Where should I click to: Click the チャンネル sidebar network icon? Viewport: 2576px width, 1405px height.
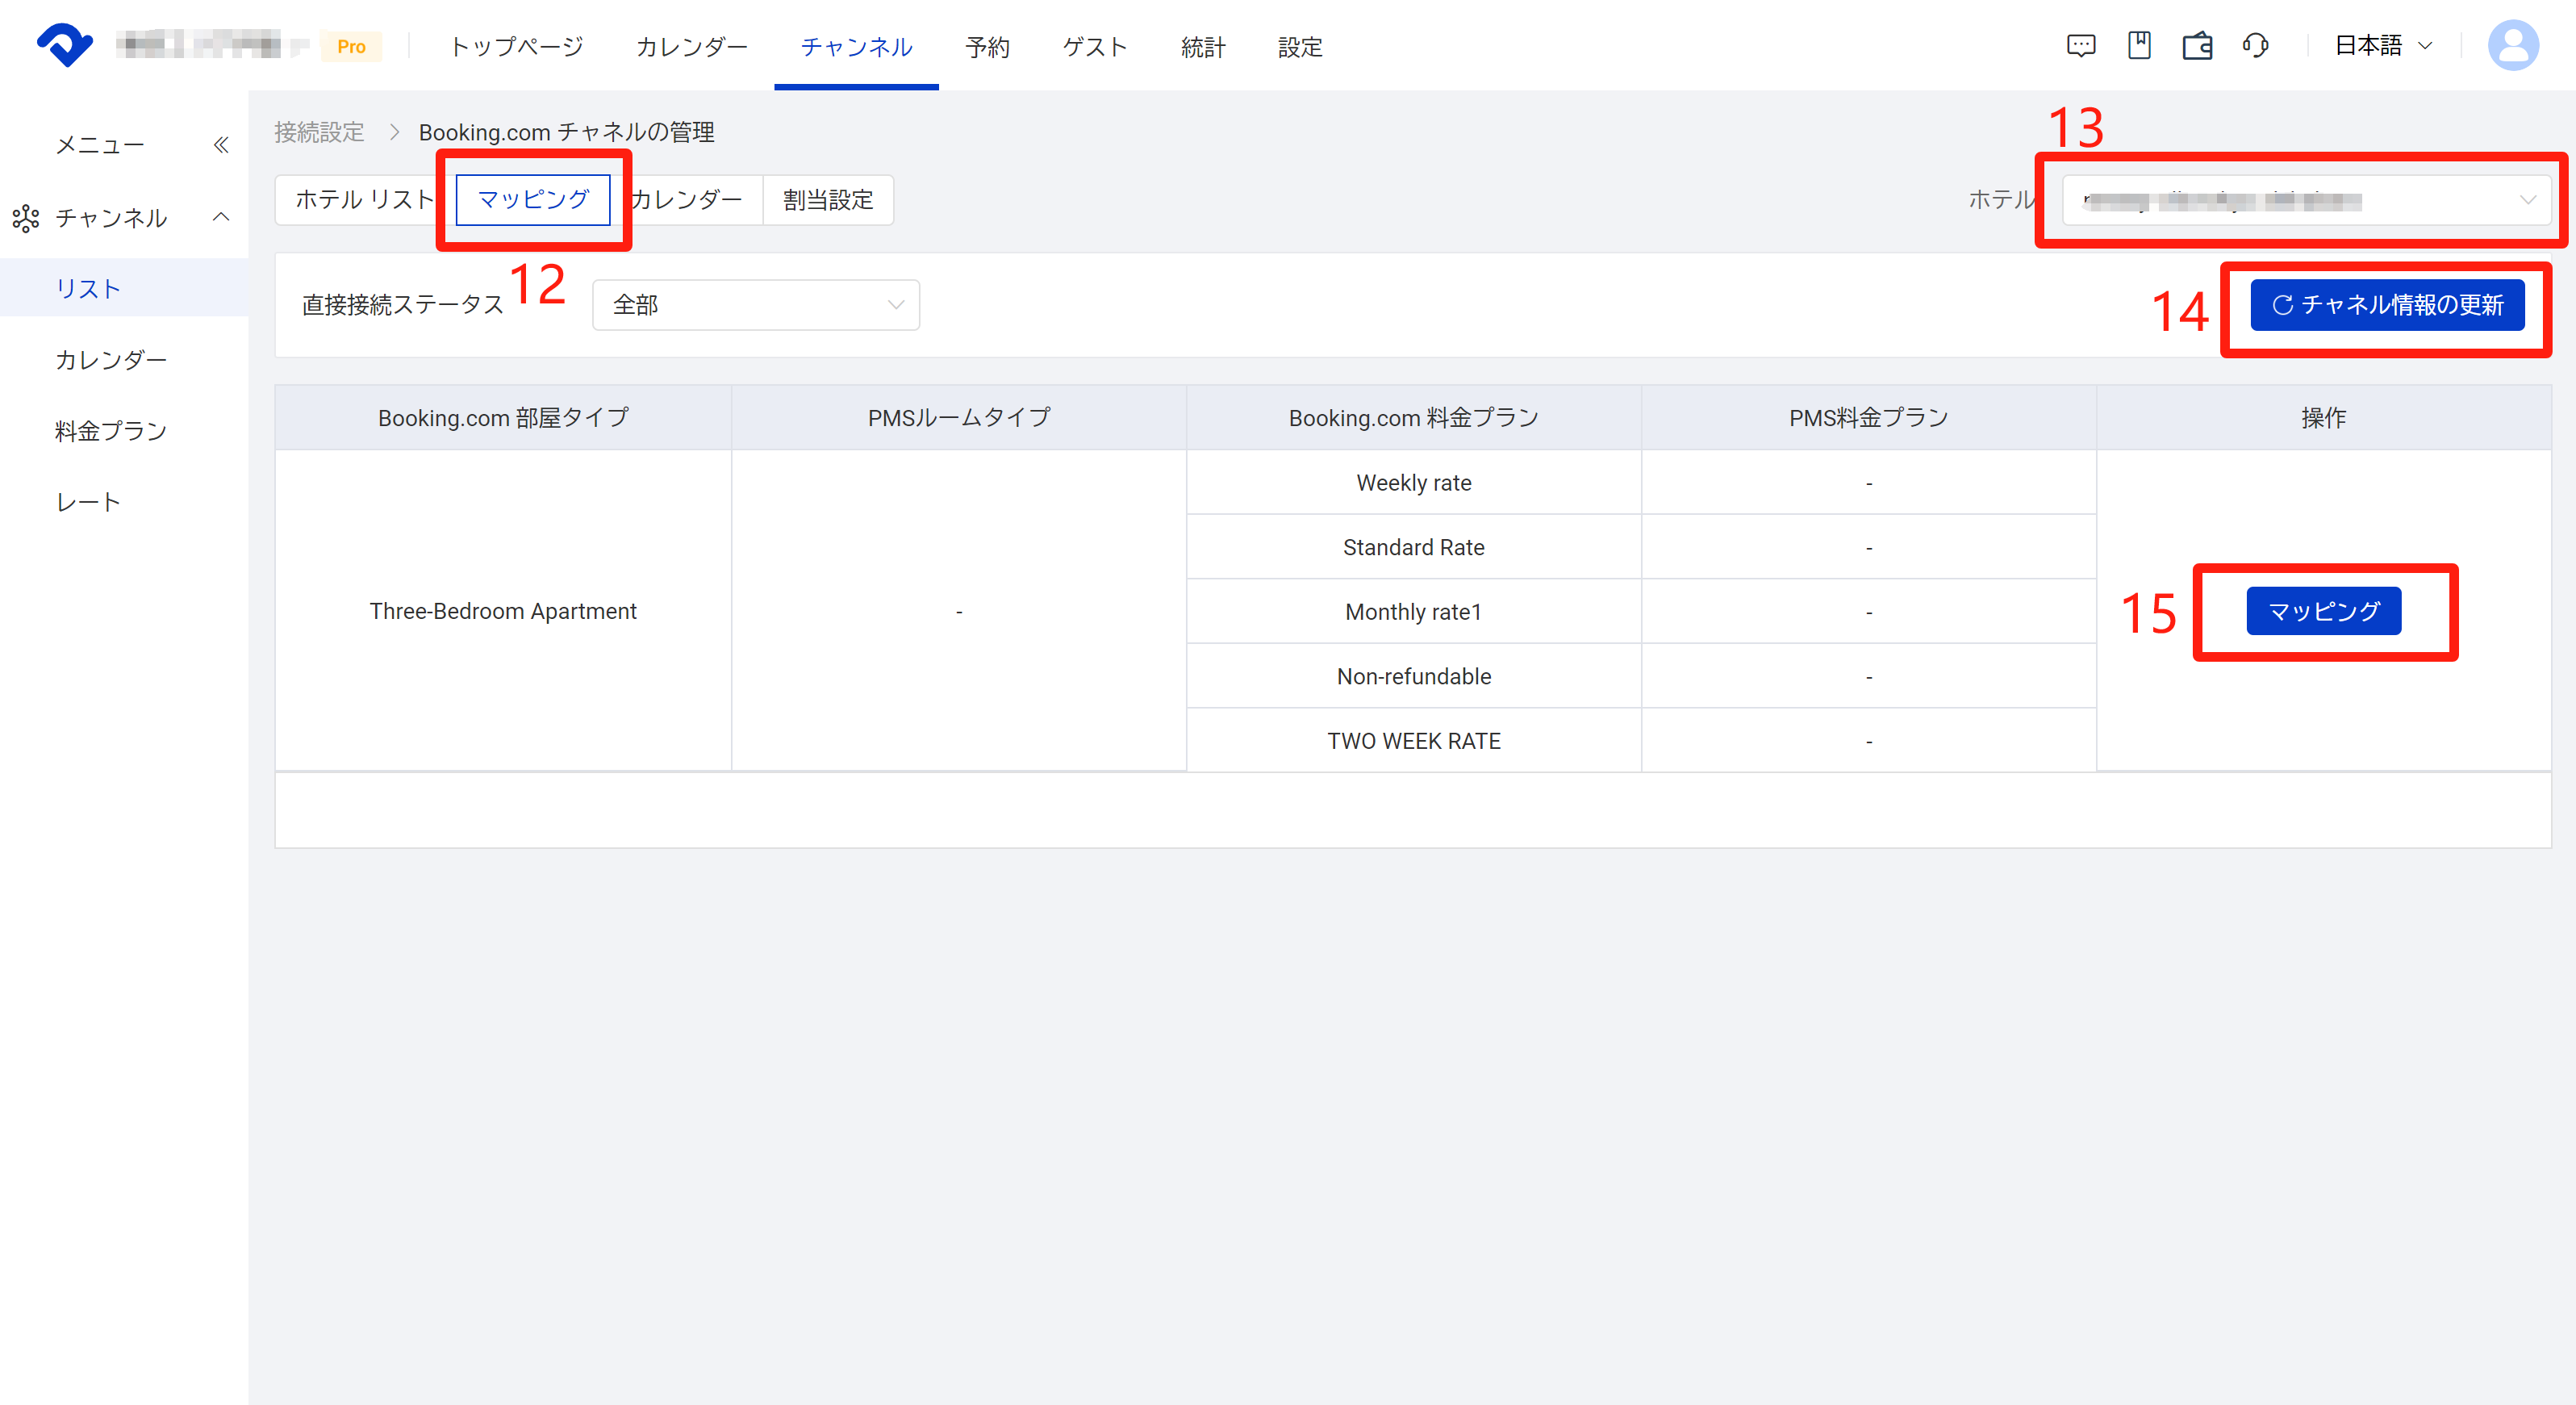(26, 218)
